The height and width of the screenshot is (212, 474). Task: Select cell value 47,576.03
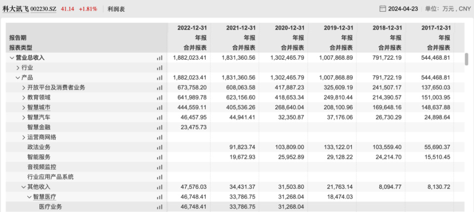click(x=194, y=187)
